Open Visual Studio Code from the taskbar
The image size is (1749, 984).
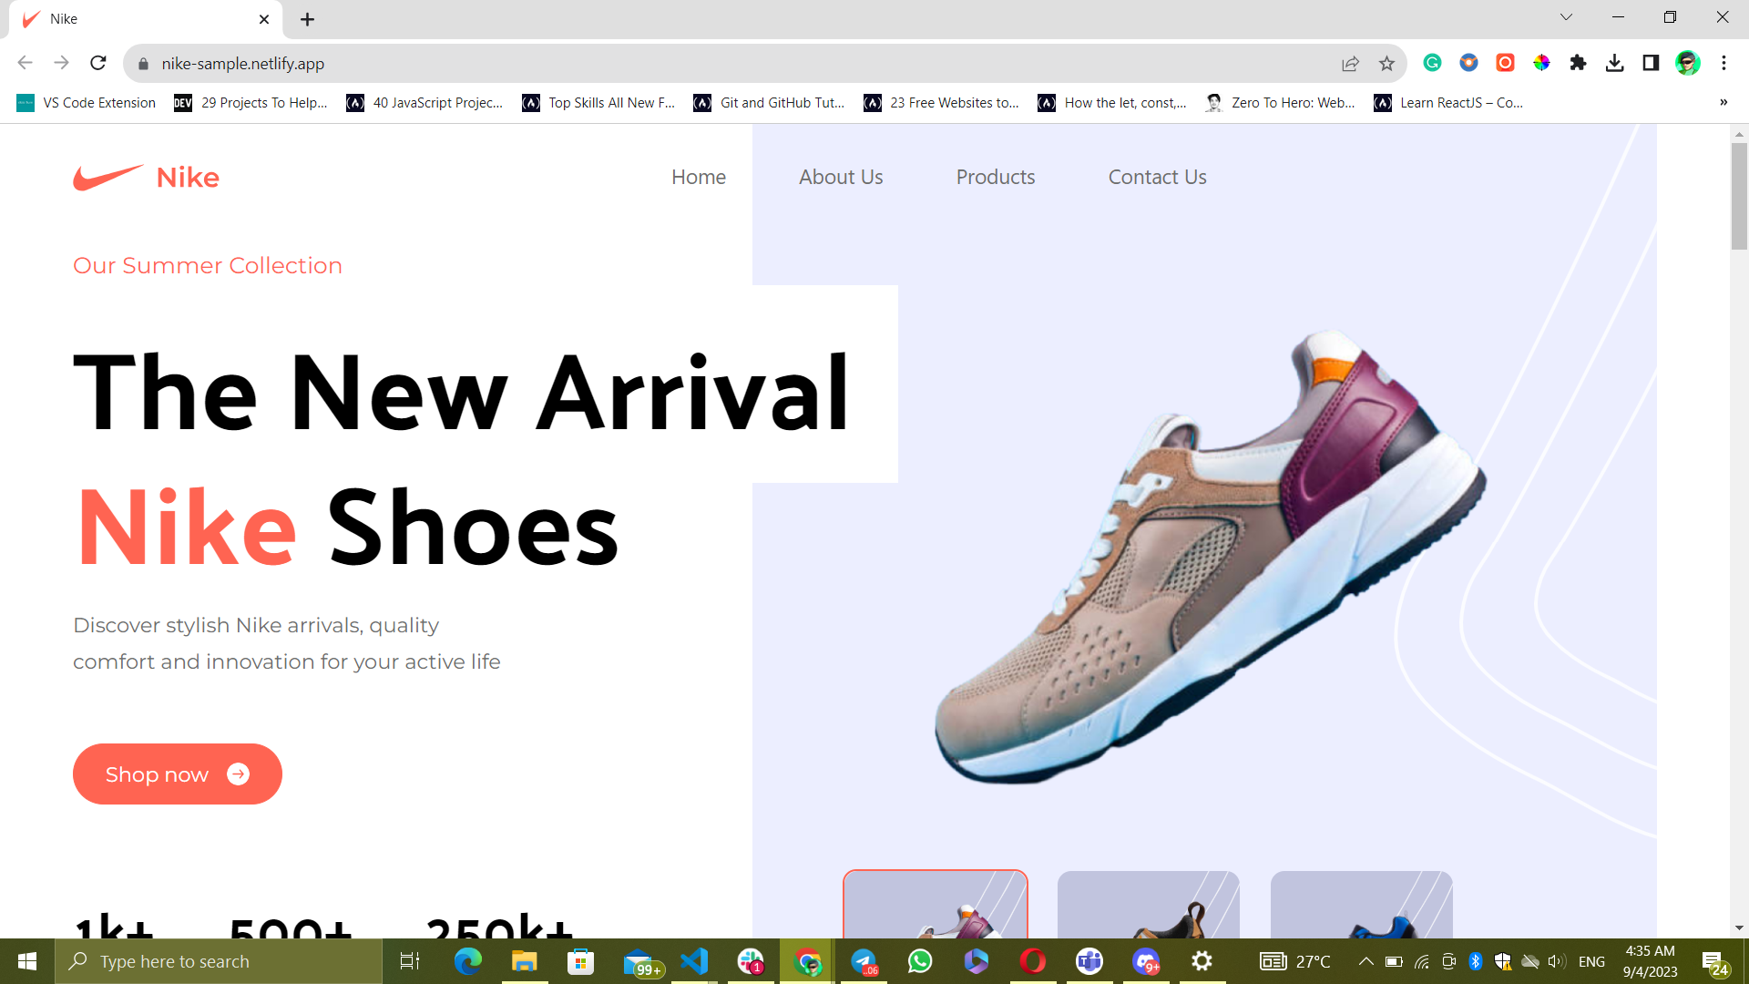click(x=694, y=961)
